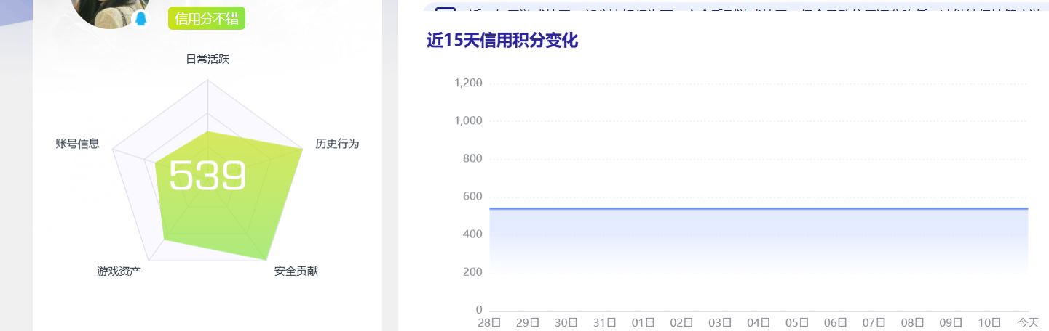Click the 日常活跃 radar label

[x=207, y=60]
